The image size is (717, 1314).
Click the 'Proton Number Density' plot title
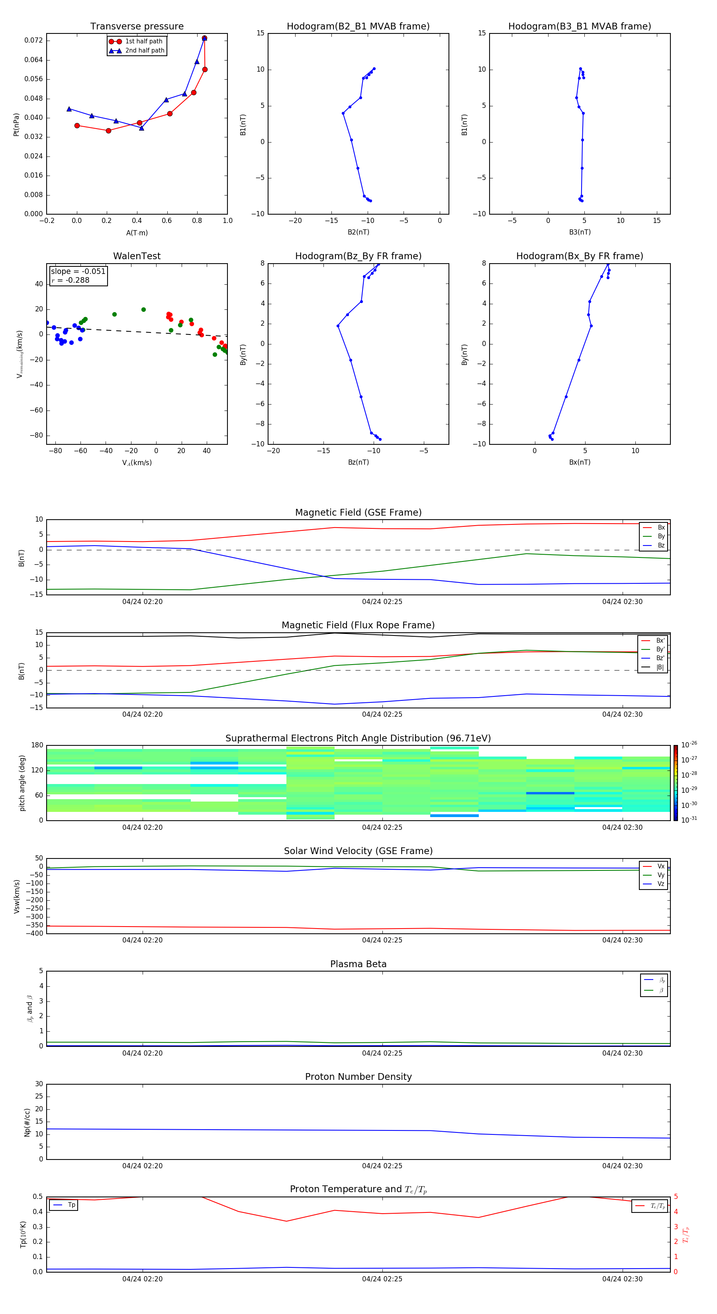pos(358,1077)
